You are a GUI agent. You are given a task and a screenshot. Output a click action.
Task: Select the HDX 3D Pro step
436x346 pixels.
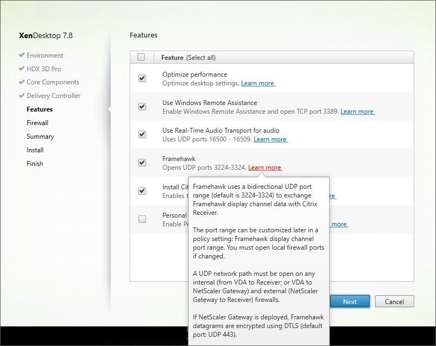tap(45, 69)
